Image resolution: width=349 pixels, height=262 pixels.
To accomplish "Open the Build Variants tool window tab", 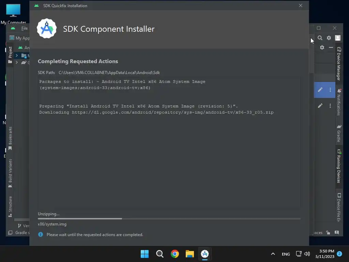I will tap(10, 173).
